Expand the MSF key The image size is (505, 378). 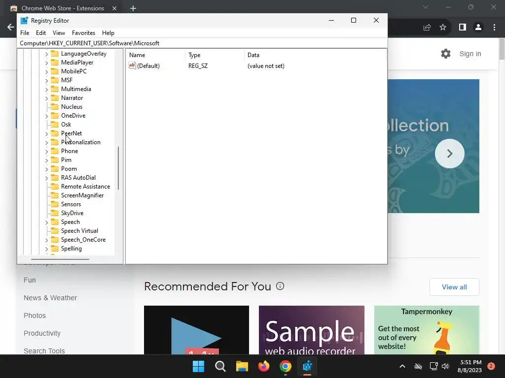(x=46, y=80)
